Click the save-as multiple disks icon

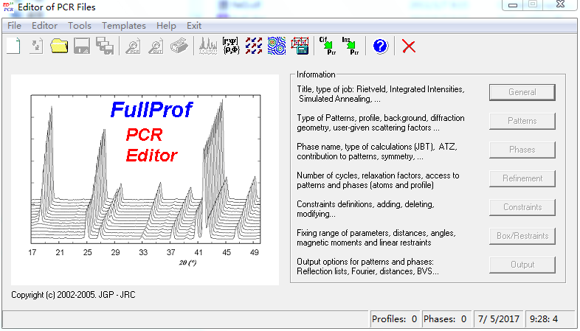(x=105, y=46)
